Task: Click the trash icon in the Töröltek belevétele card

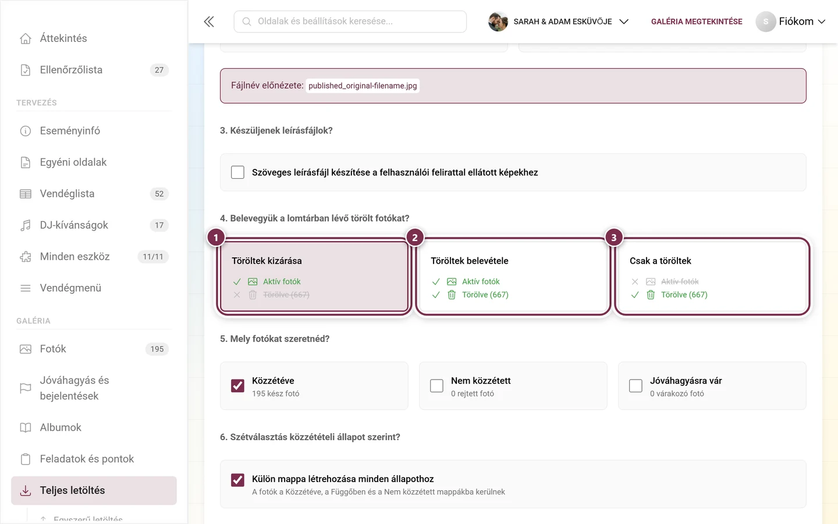Action: tap(452, 295)
